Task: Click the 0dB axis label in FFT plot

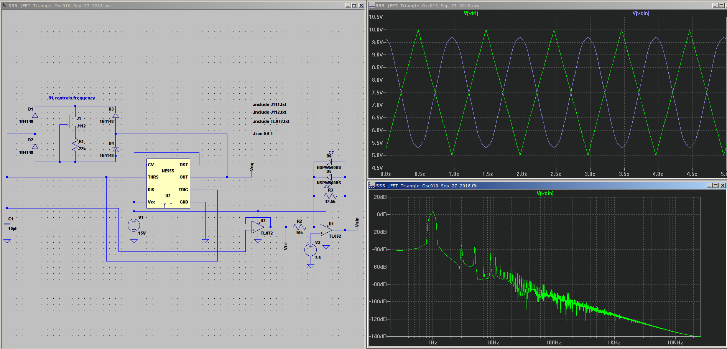Action: click(x=382, y=214)
